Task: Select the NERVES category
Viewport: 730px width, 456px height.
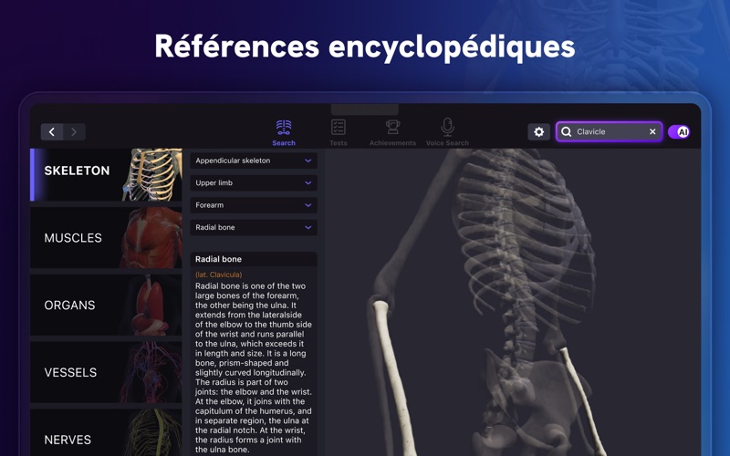Action: pyautogui.click(x=106, y=432)
